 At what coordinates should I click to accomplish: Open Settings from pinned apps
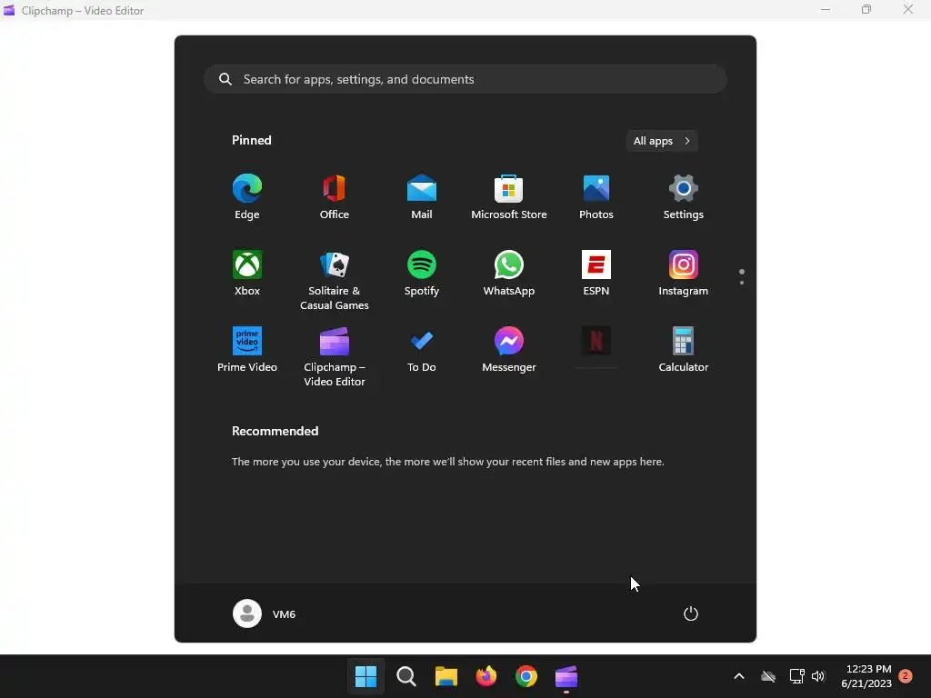tap(684, 197)
